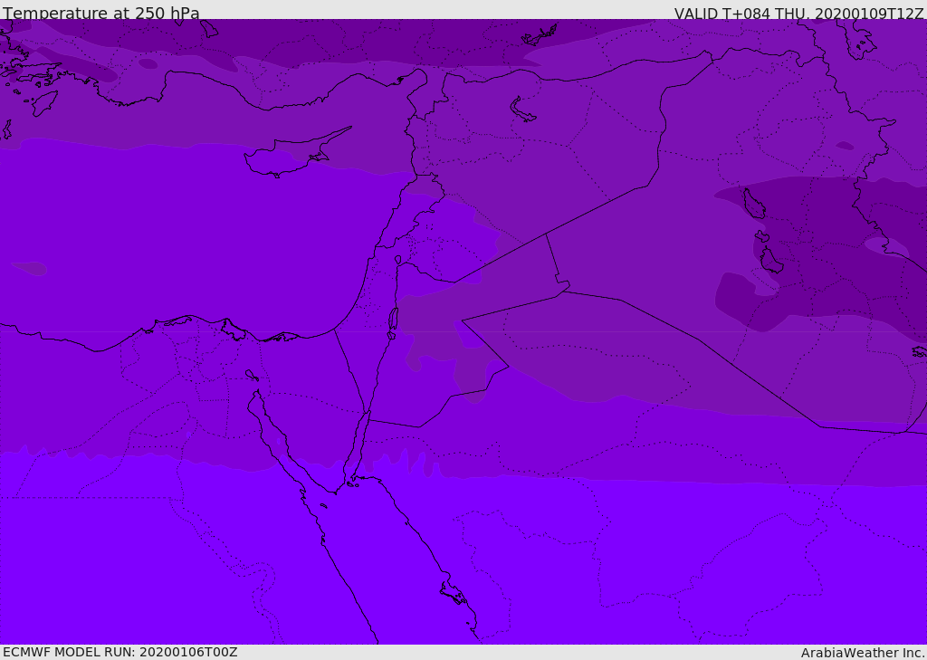The height and width of the screenshot is (660, 927).
Task: Click Lake Assad in northern Syria
Action: [523, 110]
